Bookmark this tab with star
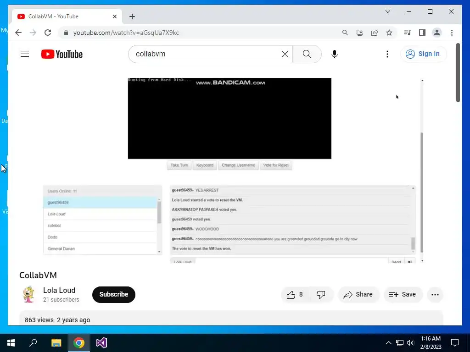This screenshot has height=352, width=470. [389, 33]
